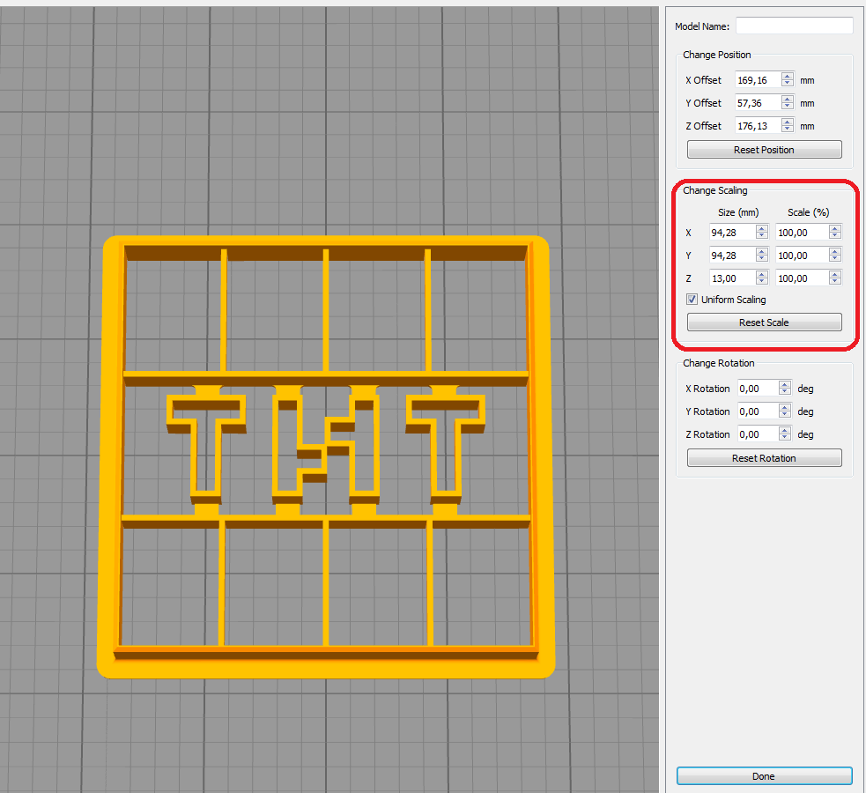
Task: Decrease X Size with down arrow
Action: coord(762,236)
